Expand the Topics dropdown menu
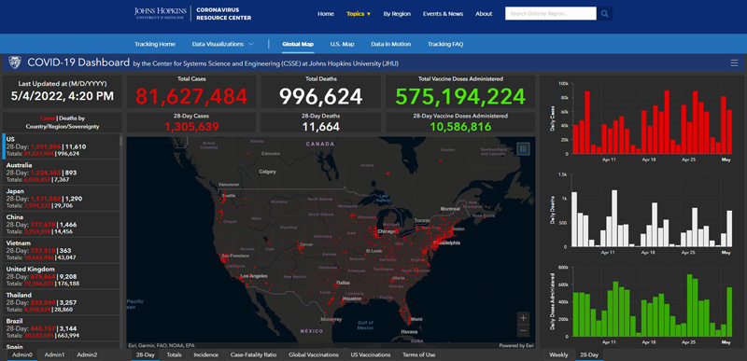The image size is (747, 361). coord(359,14)
